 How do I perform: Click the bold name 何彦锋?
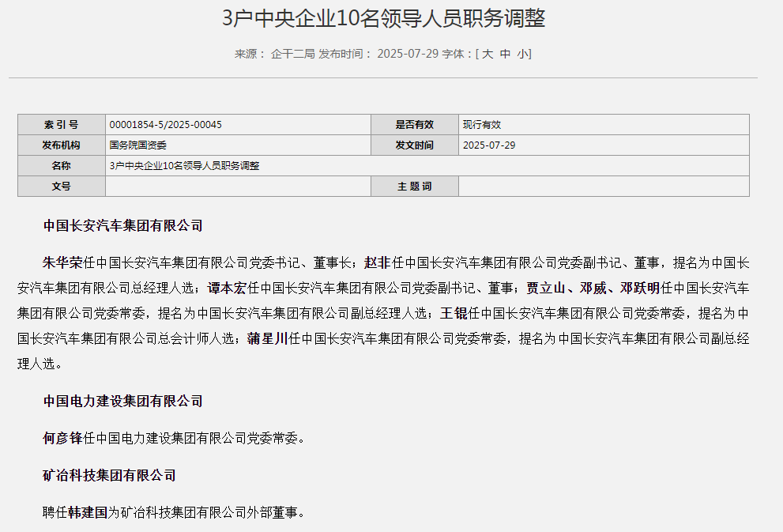click(62, 438)
